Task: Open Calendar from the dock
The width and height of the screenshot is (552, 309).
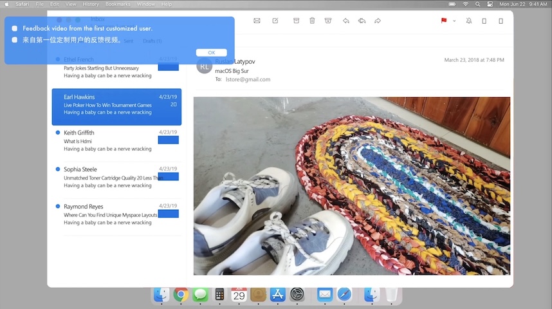Action: (x=239, y=295)
